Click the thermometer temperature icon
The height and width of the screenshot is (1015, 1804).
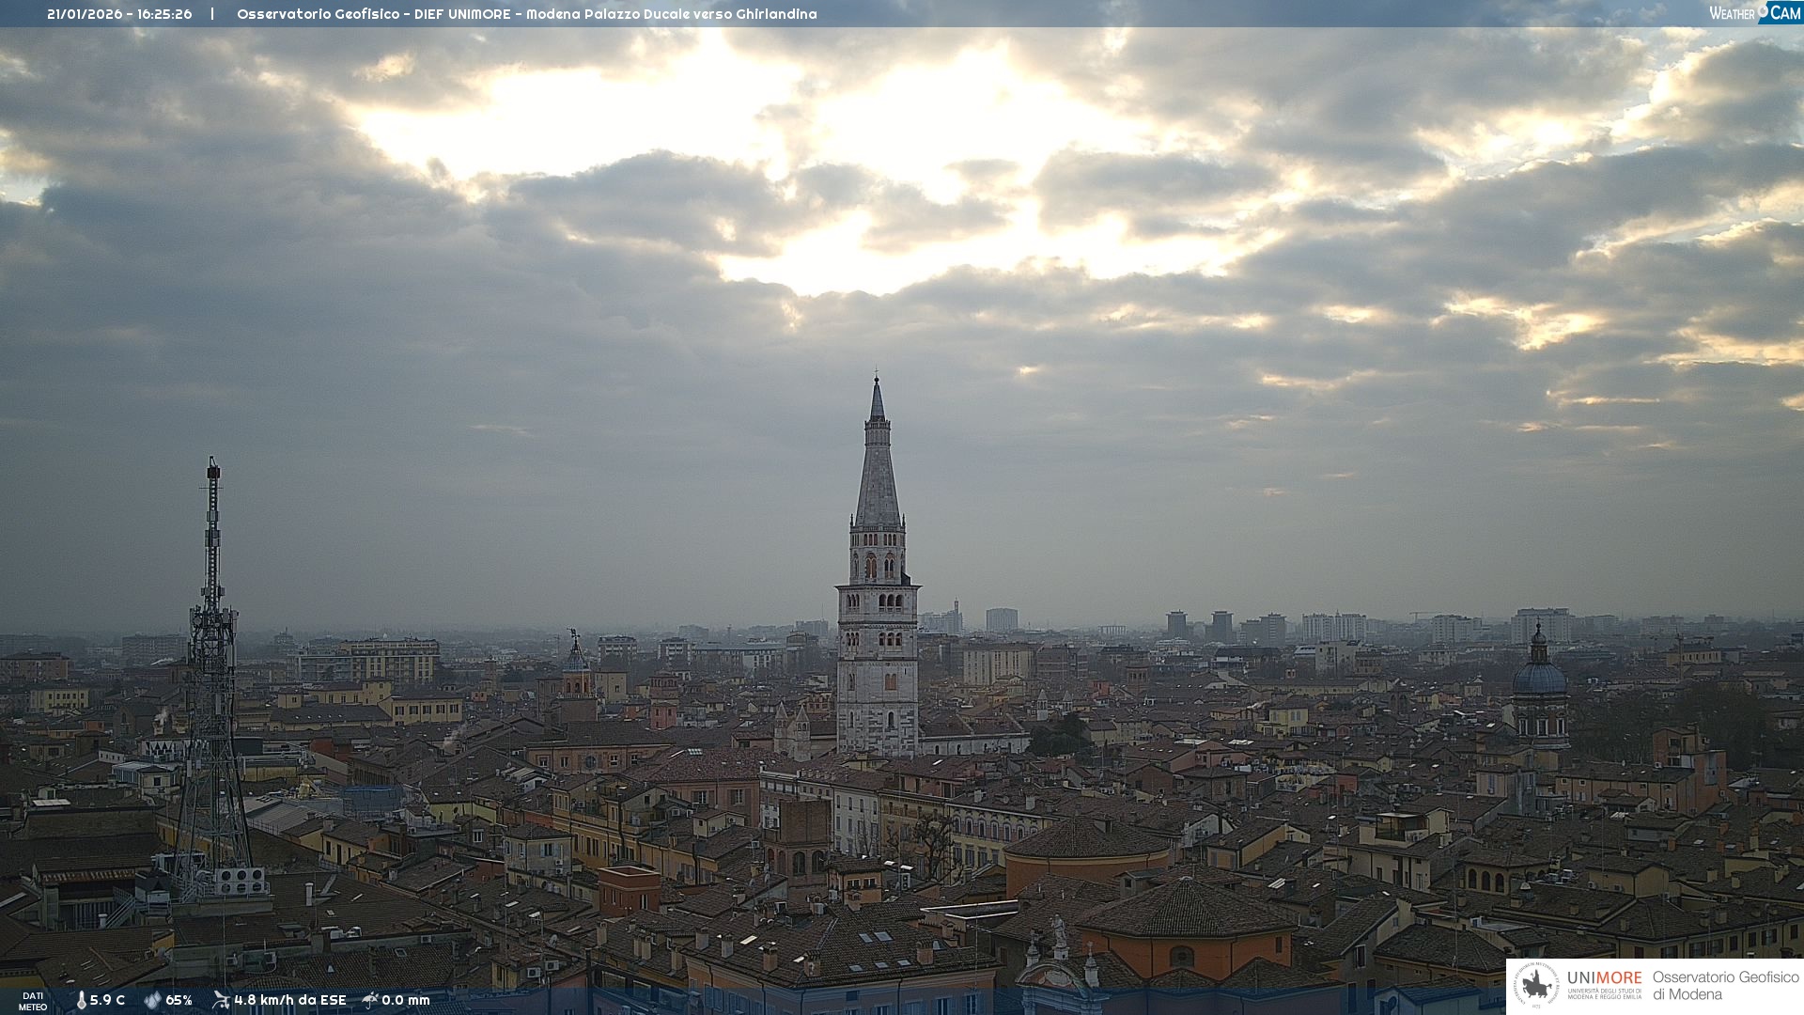(81, 1001)
